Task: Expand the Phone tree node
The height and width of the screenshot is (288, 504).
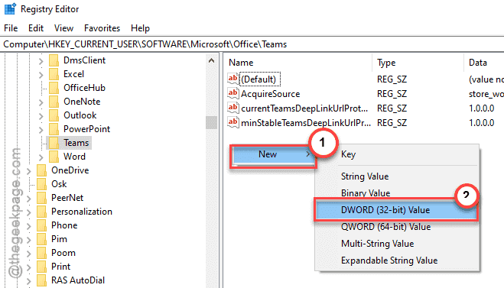Action: [28, 226]
